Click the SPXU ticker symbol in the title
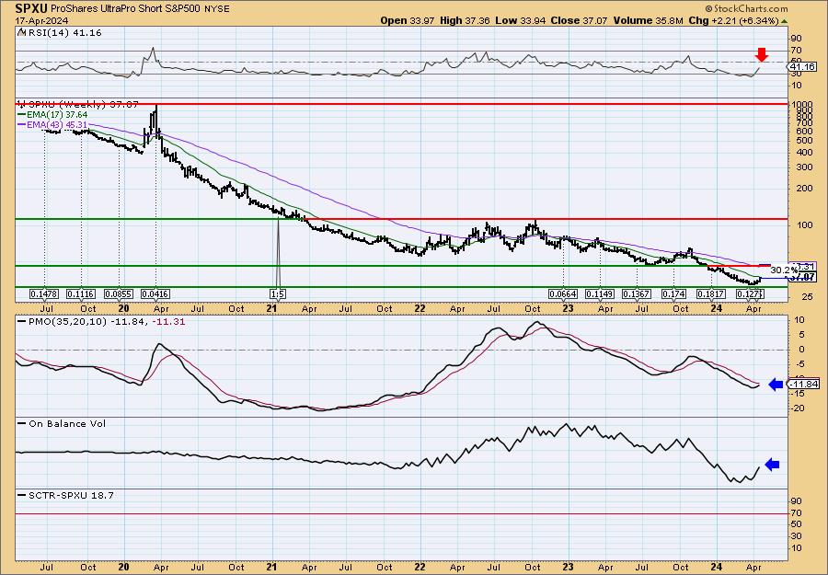This screenshot has height=575, width=828. (x=29, y=8)
